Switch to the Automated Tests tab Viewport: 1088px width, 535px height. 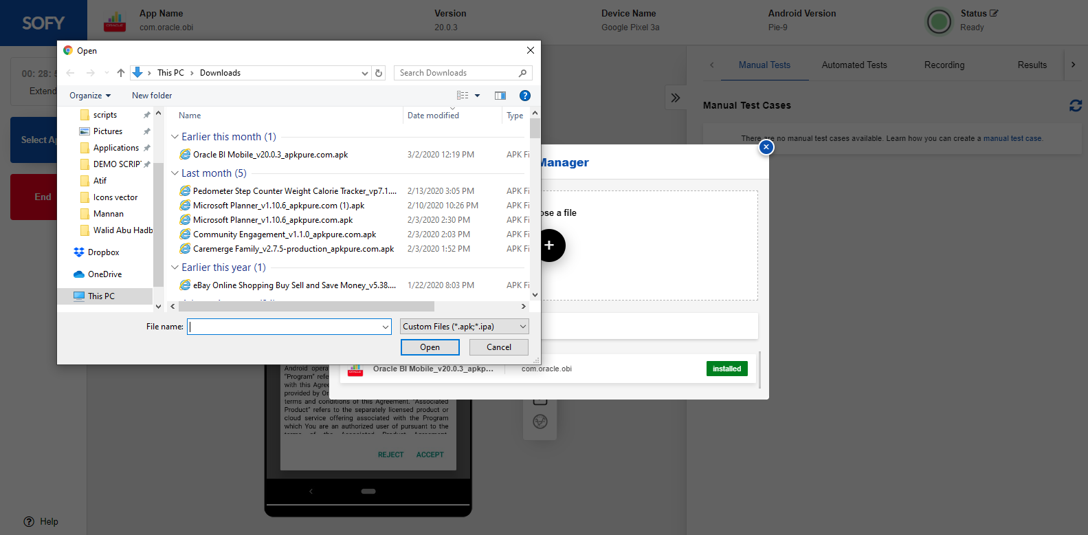click(x=854, y=65)
